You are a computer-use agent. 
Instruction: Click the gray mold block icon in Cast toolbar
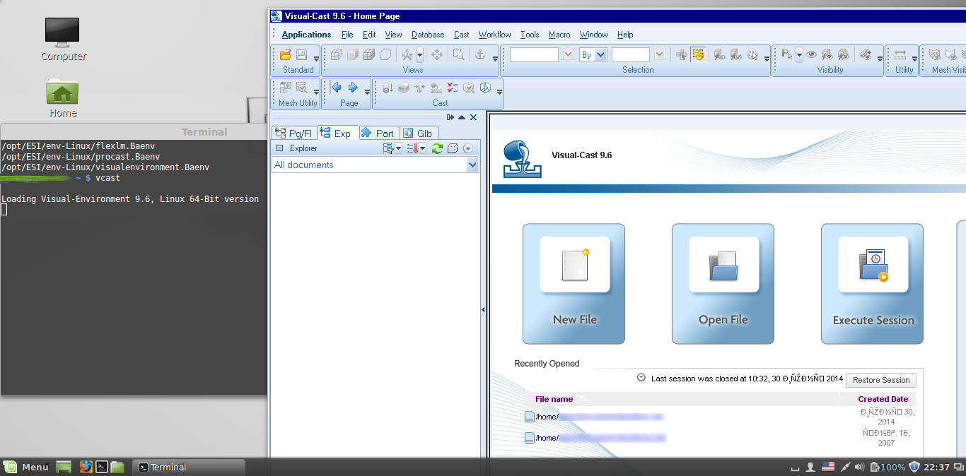pos(404,88)
